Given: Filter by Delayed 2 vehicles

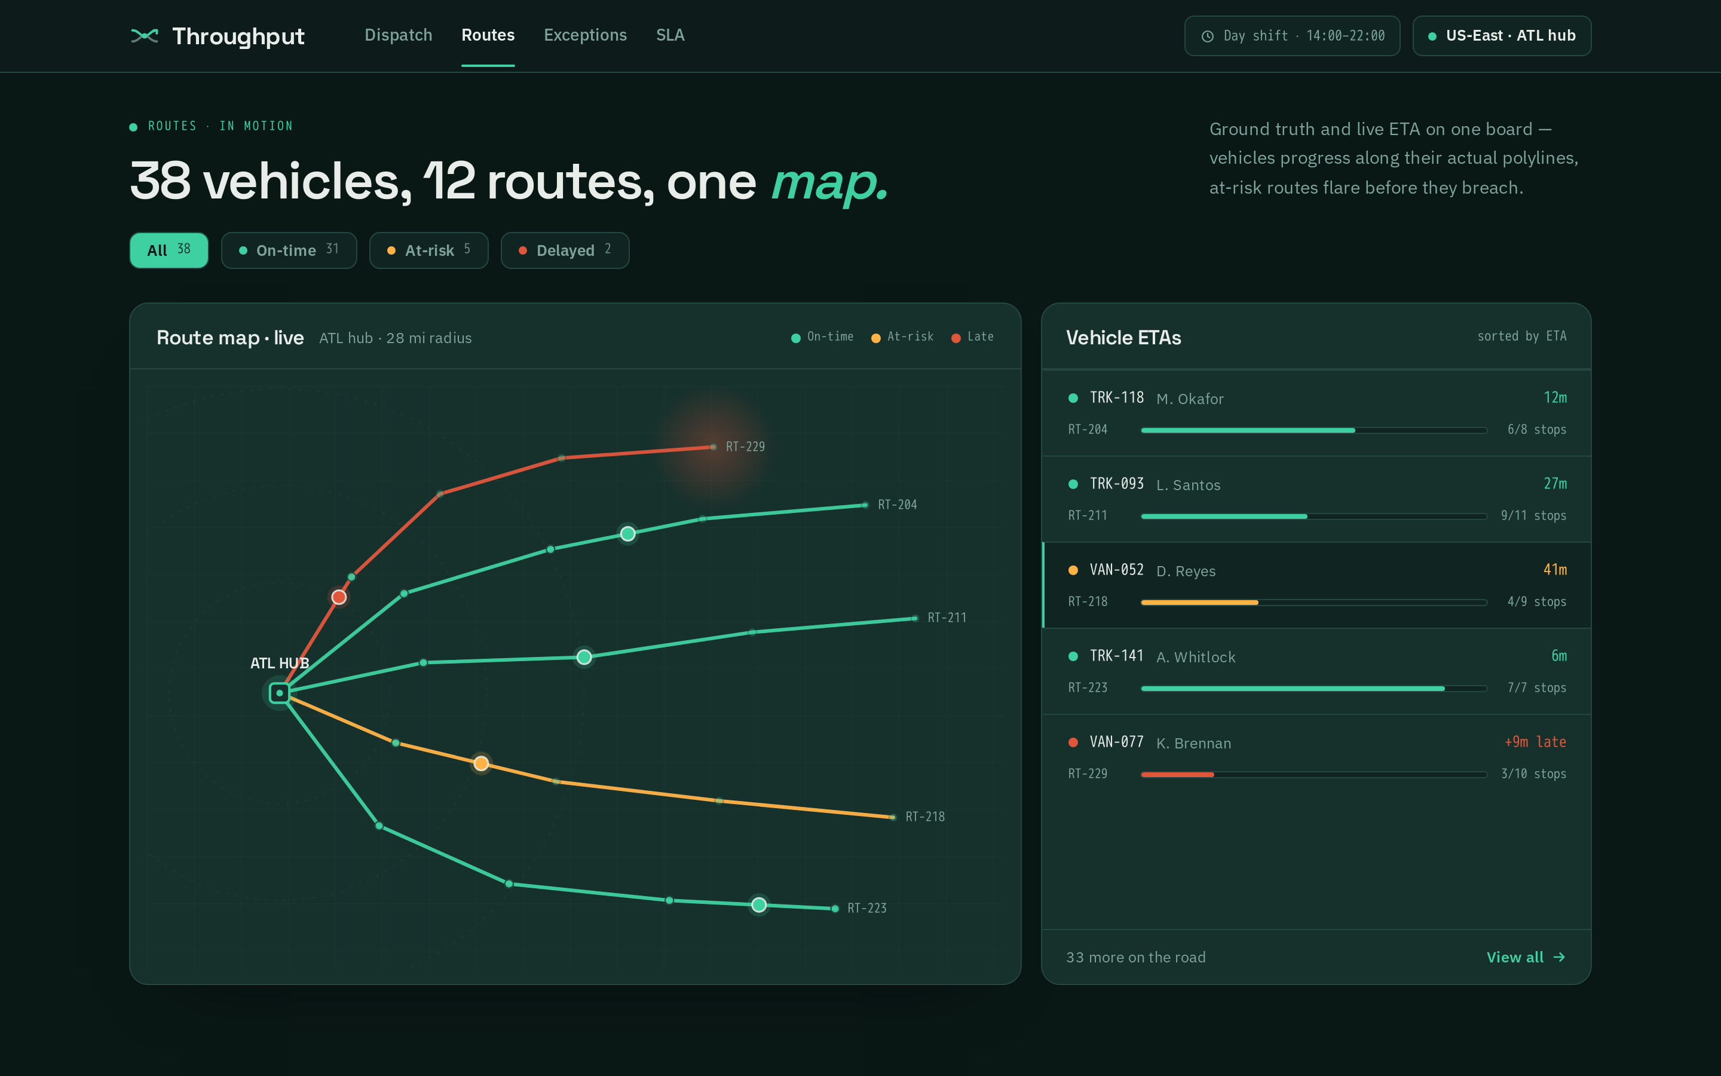Looking at the screenshot, I should (565, 250).
